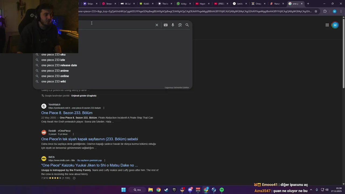Clear the search box with the X icon
This screenshot has width=345, height=194.
pos(157,25)
